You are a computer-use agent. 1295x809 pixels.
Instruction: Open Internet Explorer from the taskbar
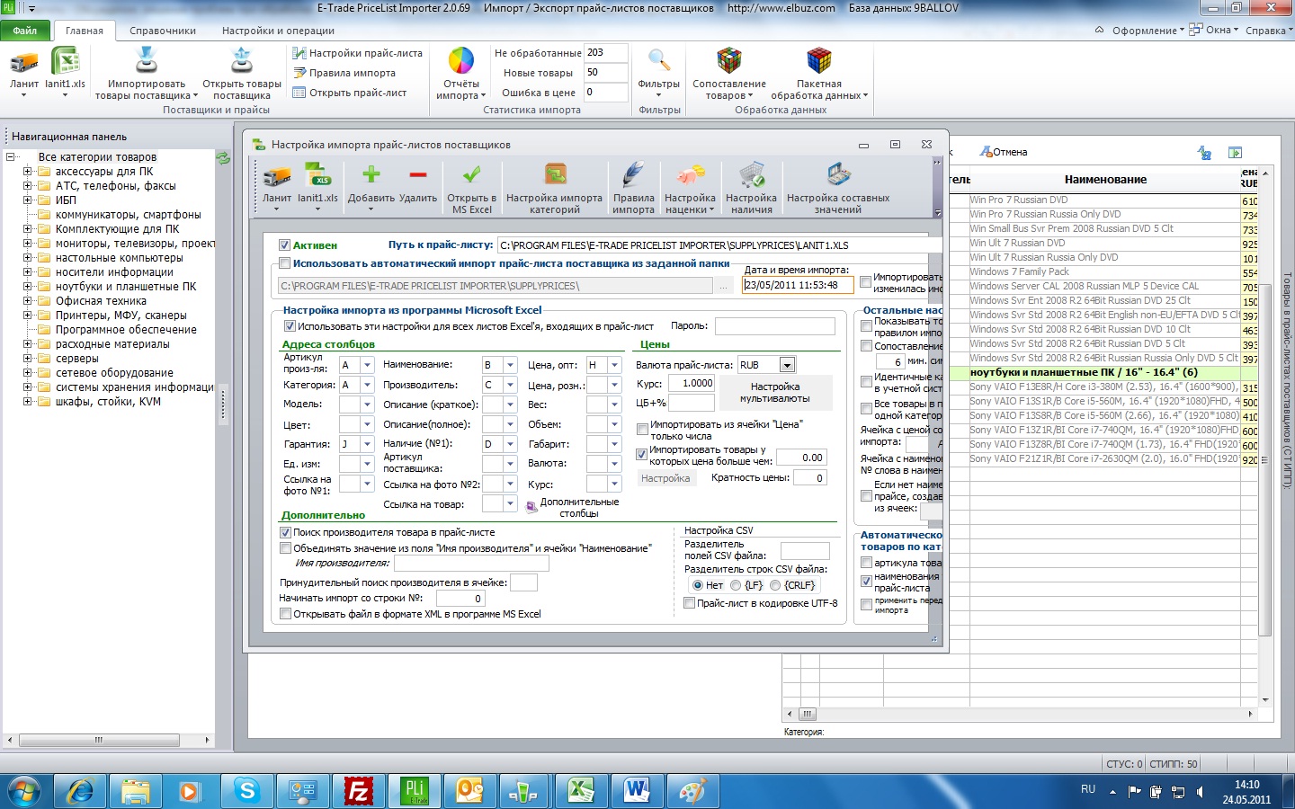point(79,791)
